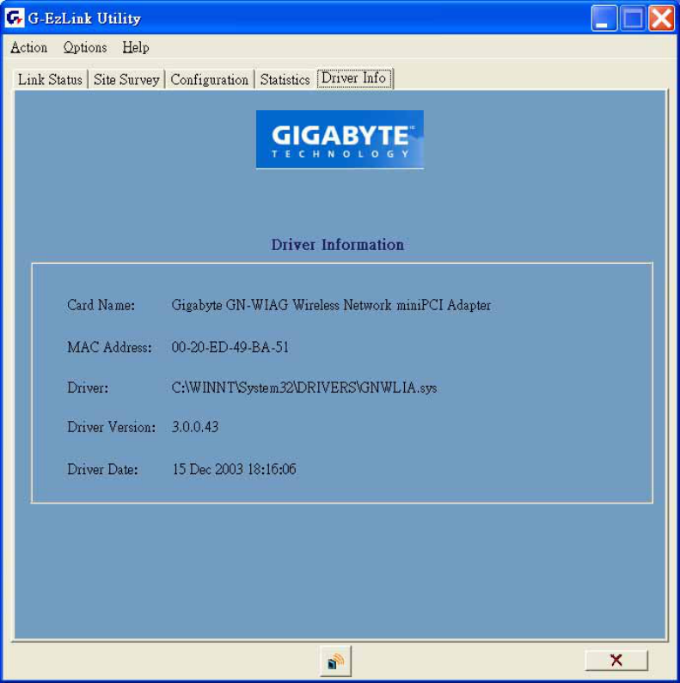Click the Card Name label
The width and height of the screenshot is (680, 683).
[101, 305]
